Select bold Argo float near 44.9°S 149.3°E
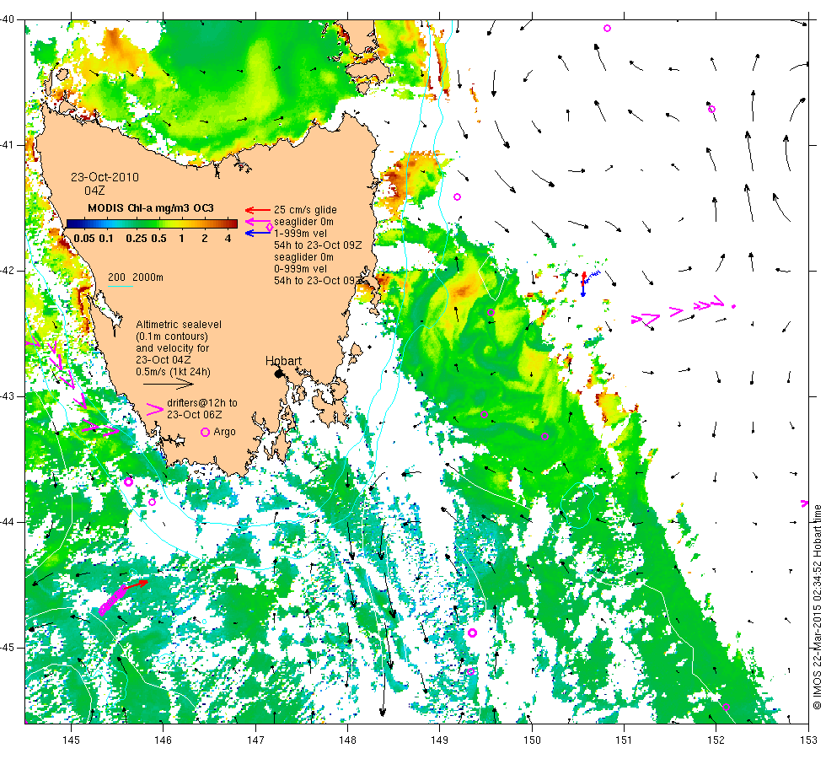Viewport: 826px width, 759px height. coord(473,633)
